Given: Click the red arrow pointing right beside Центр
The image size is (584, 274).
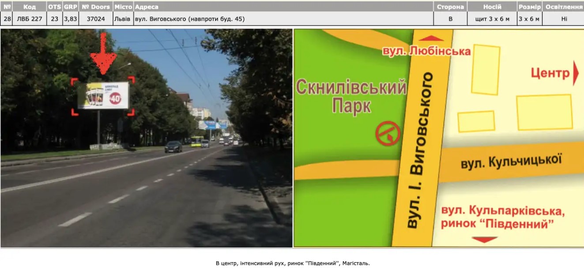Looking at the screenshot, I should click(x=575, y=73).
